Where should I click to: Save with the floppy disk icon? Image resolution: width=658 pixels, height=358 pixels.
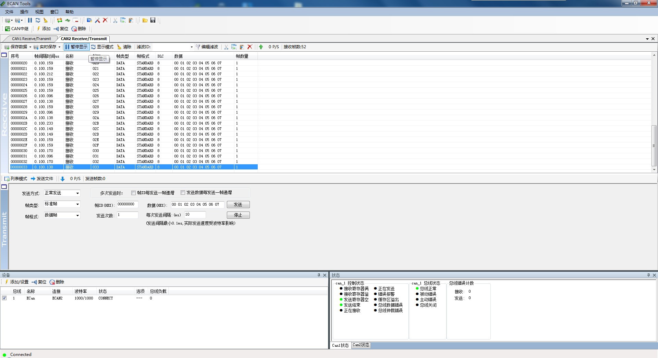pos(153,21)
